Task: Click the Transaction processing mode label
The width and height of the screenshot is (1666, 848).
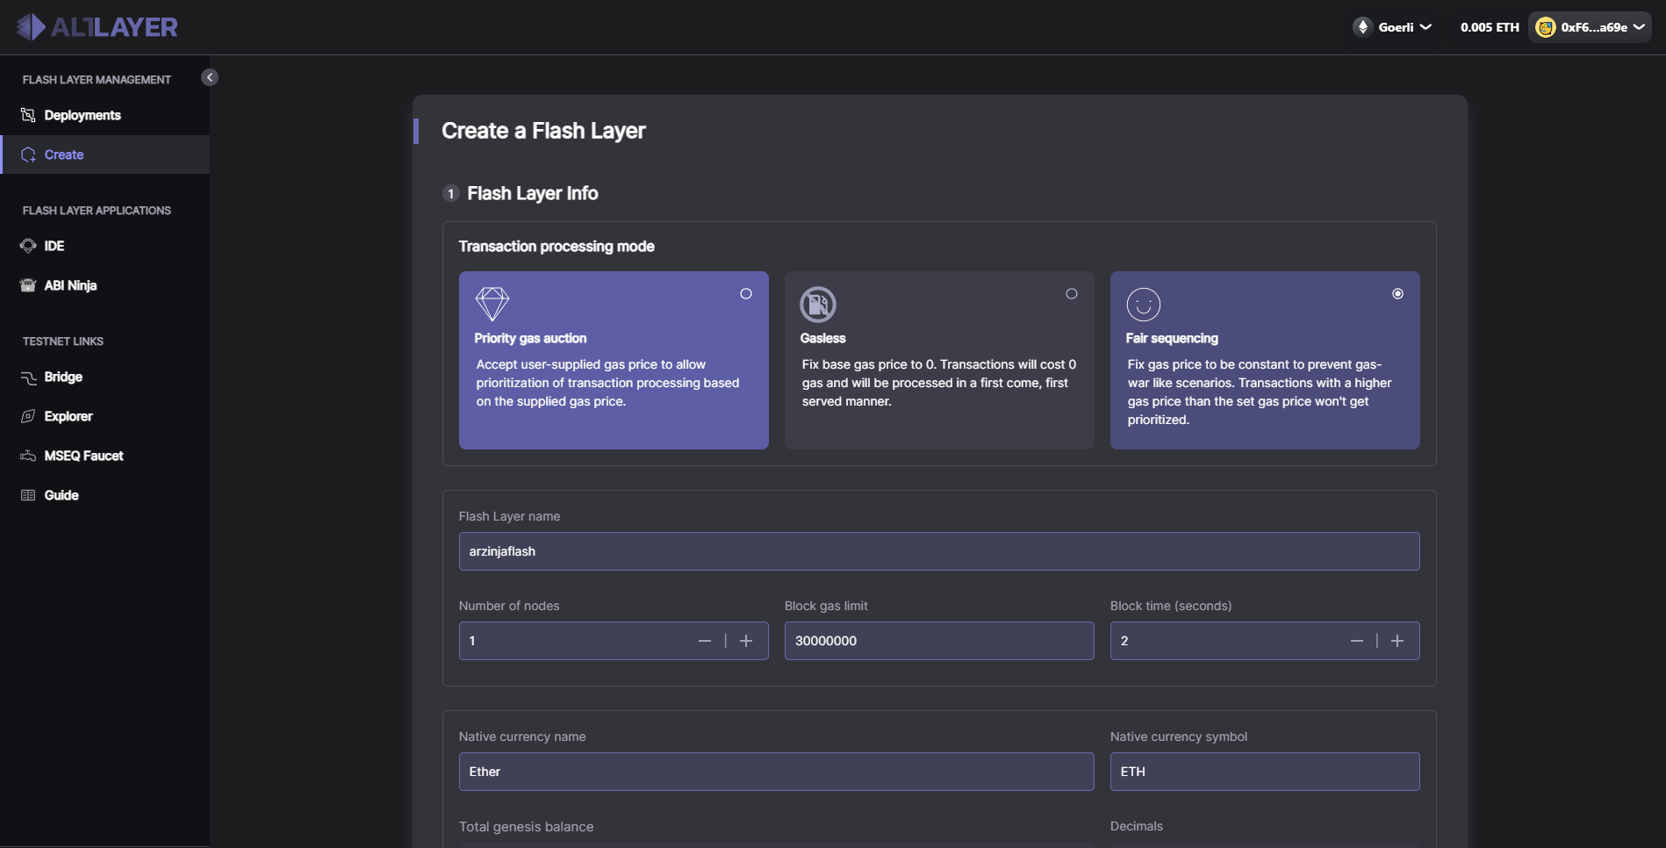Action: (x=557, y=247)
